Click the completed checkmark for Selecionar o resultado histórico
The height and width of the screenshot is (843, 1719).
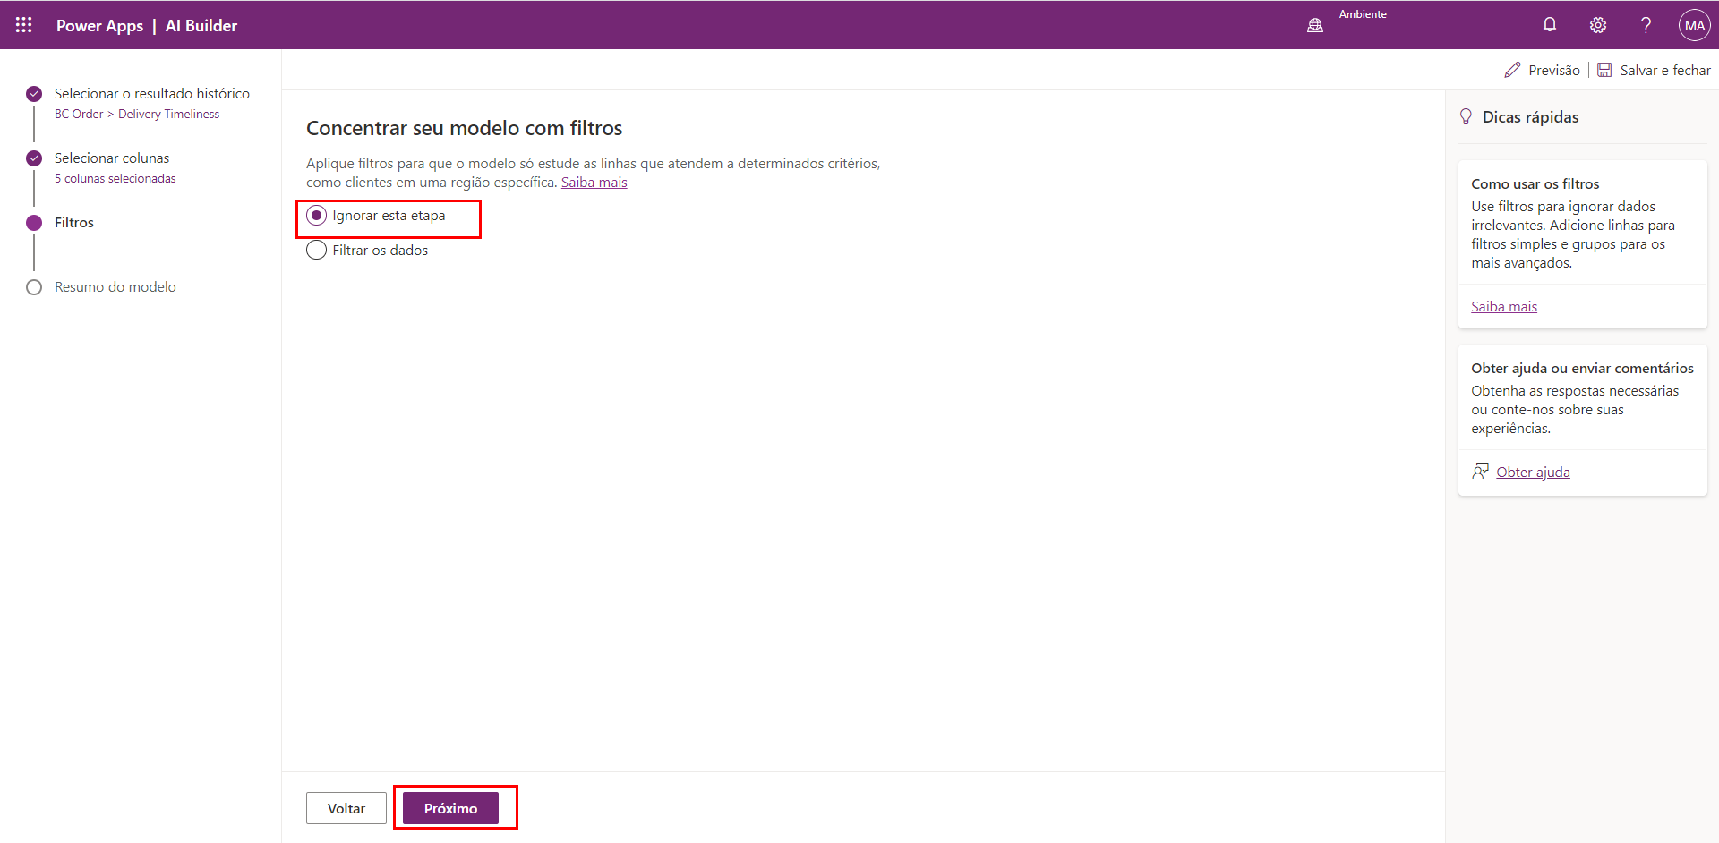[34, 94]
